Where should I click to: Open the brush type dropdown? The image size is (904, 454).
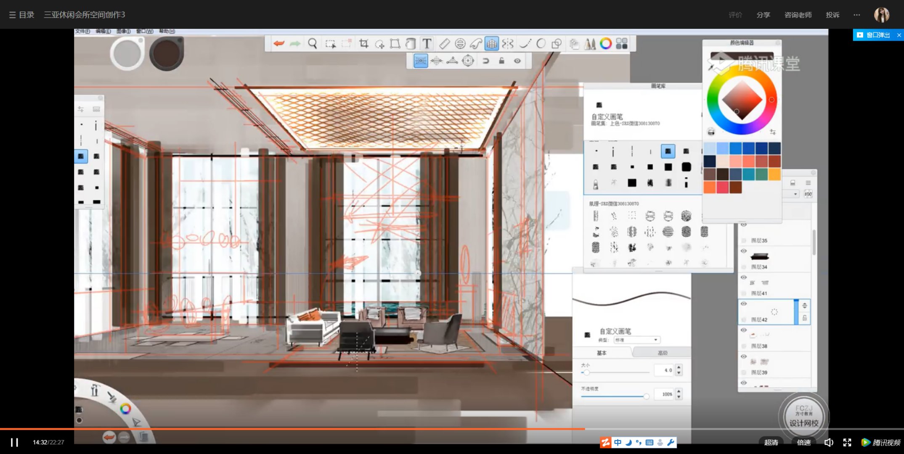pyautogui.click(x=637, y=340)
